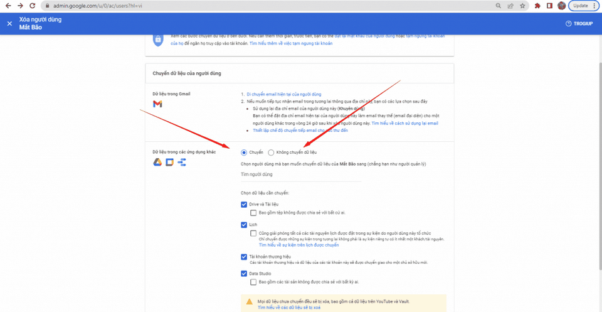Click the yellow-blue Google Slides-style icon beside Drive
The width and height of the screenshot is (602, 312).
[x=170, y=163]
